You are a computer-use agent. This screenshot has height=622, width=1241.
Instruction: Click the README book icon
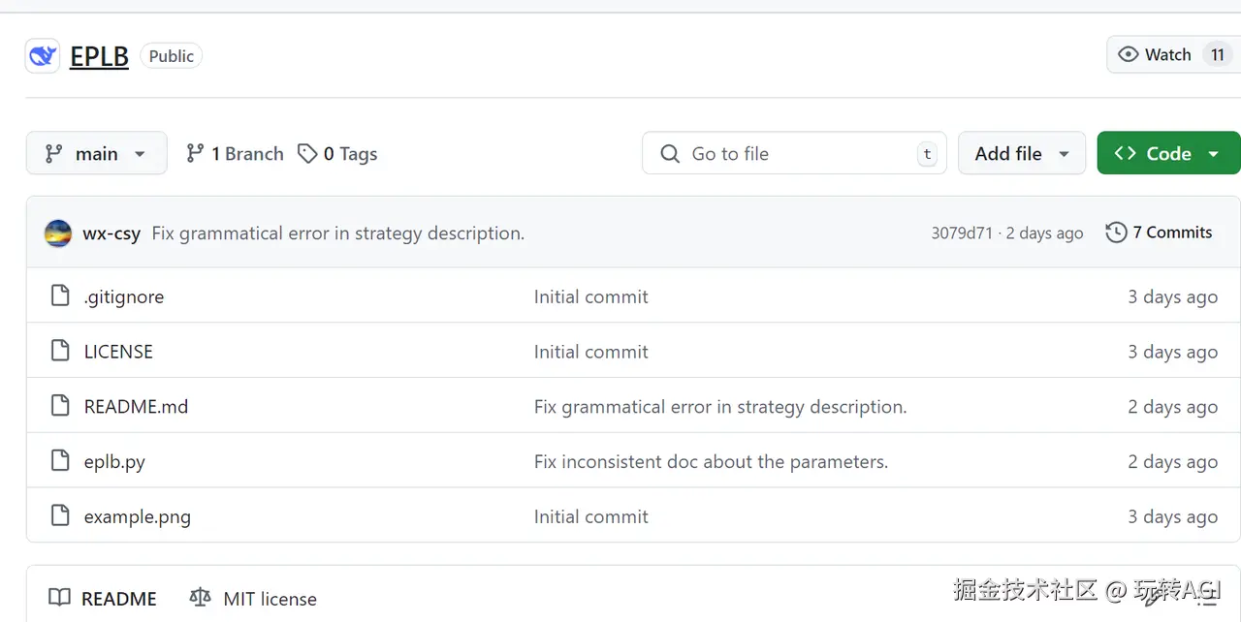click(60, 598)
